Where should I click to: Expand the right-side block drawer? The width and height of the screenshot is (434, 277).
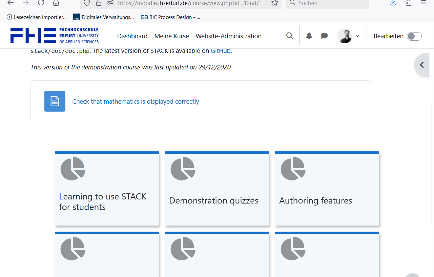click(x=422, y=65)
